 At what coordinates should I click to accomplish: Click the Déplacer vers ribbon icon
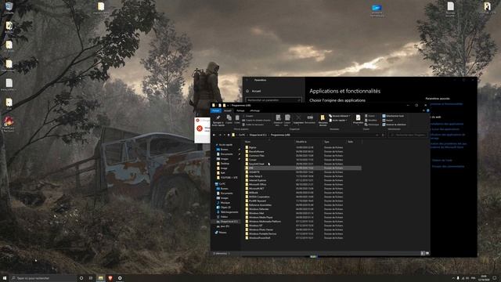point(279,117)
